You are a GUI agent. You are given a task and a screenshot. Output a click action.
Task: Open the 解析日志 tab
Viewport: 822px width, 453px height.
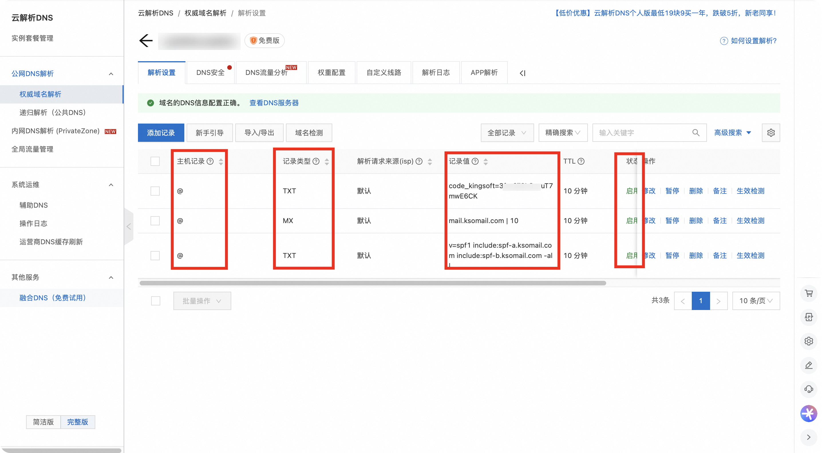coord(436,73)
